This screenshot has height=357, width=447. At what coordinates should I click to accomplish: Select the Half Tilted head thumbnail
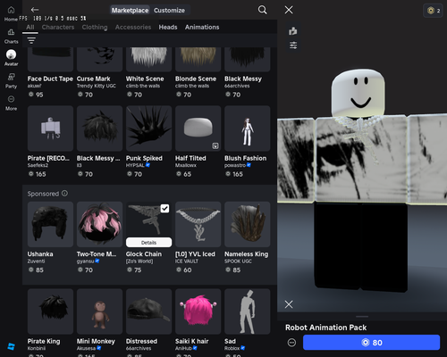(198, 129)
